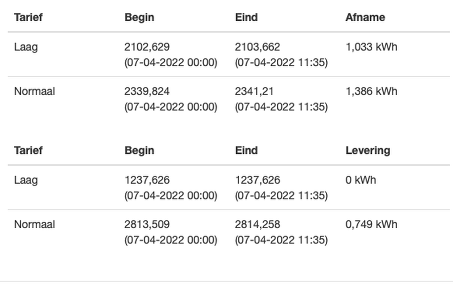Click the 0 kWh delivery value
The image size is (453, 288).
point(360,180)
